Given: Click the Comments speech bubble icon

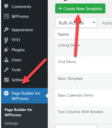Looking at the screenshot, I should coord(6,6).
